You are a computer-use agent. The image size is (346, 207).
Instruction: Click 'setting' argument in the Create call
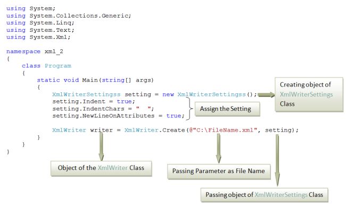278,131
